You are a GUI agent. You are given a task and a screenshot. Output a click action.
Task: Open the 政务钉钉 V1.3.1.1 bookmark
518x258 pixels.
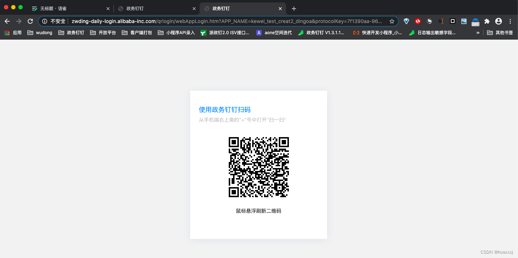pyautogui.click(x=321, y=33)
